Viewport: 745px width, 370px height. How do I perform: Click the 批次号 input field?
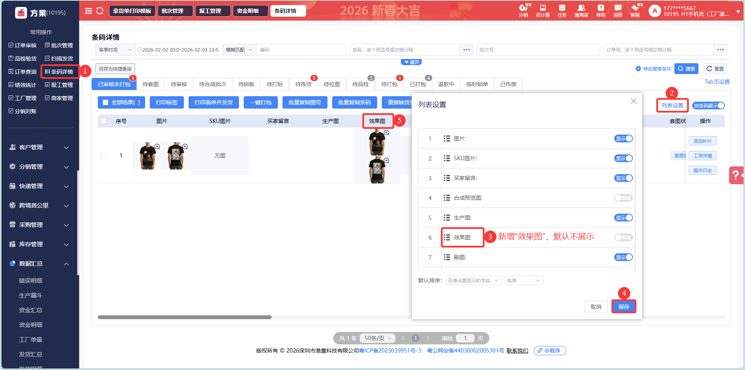[x=538, y=50]
